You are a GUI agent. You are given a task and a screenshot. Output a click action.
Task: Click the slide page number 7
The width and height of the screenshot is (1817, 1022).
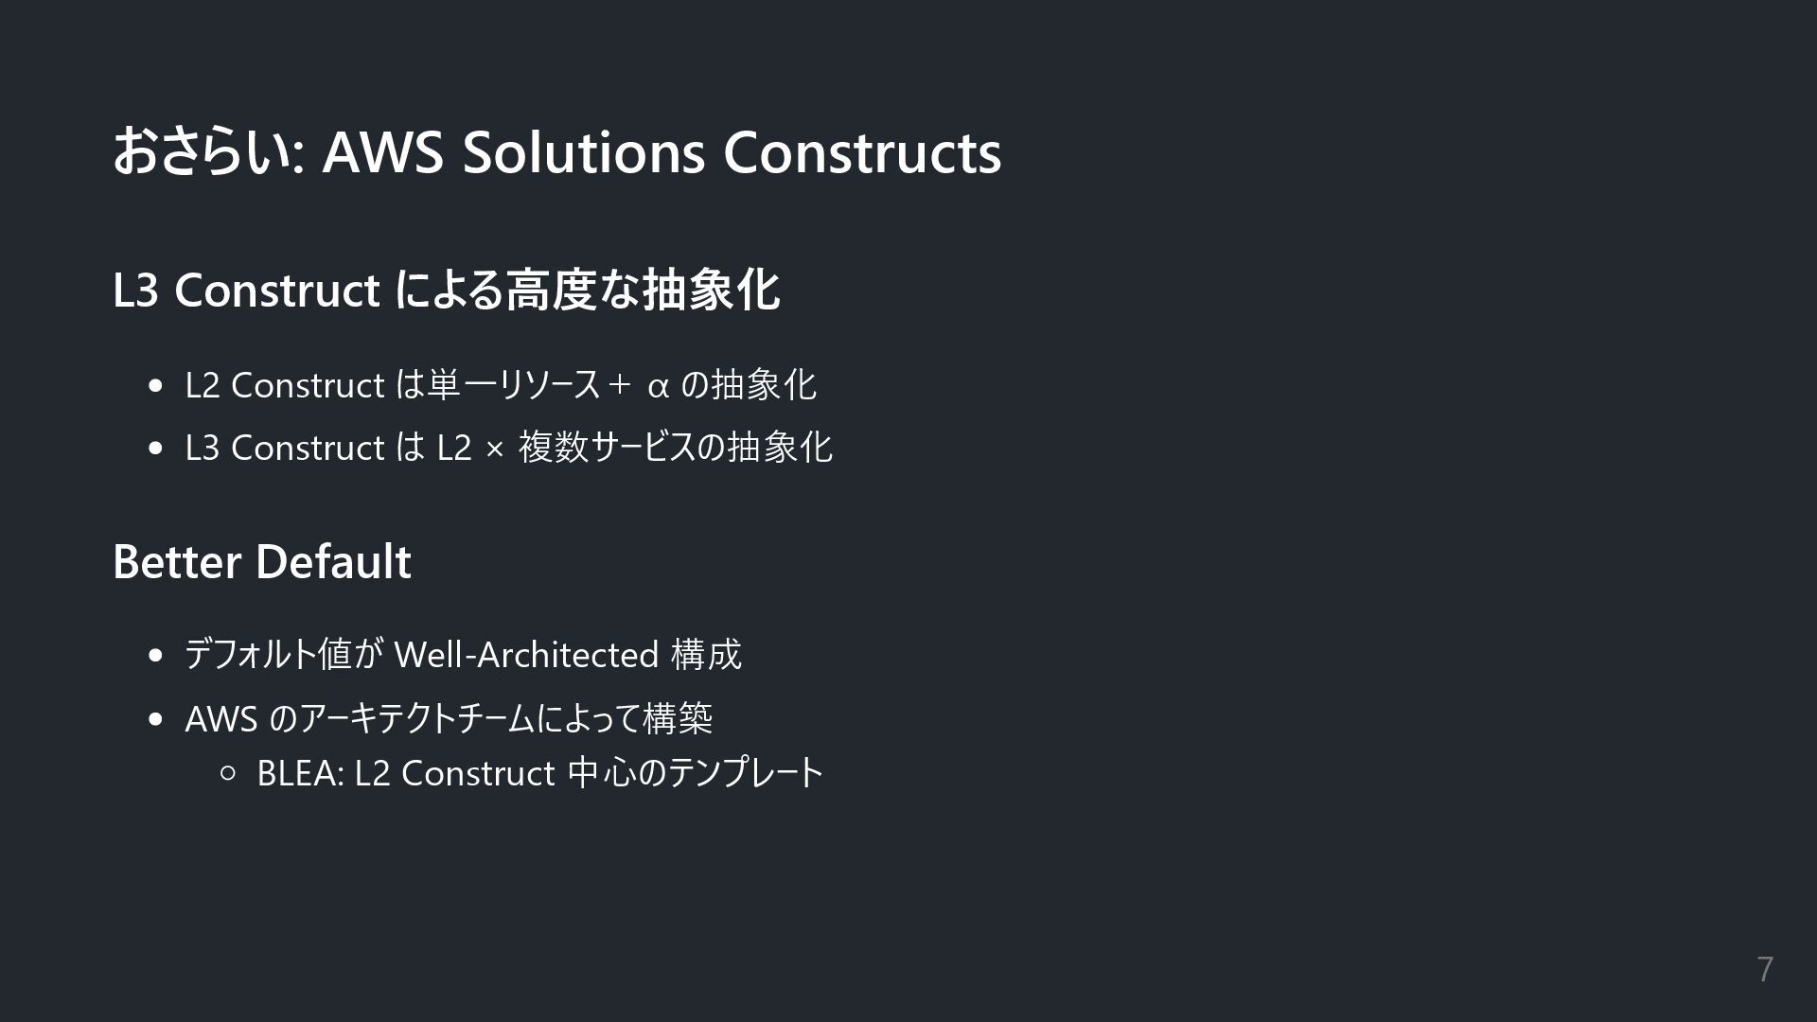pos(1765,969)
